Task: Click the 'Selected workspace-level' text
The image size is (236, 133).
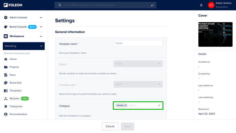Action: pyautogui.click(x=17, y=53)
